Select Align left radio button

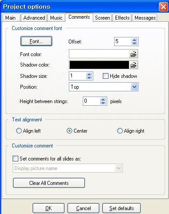point(19,131)
